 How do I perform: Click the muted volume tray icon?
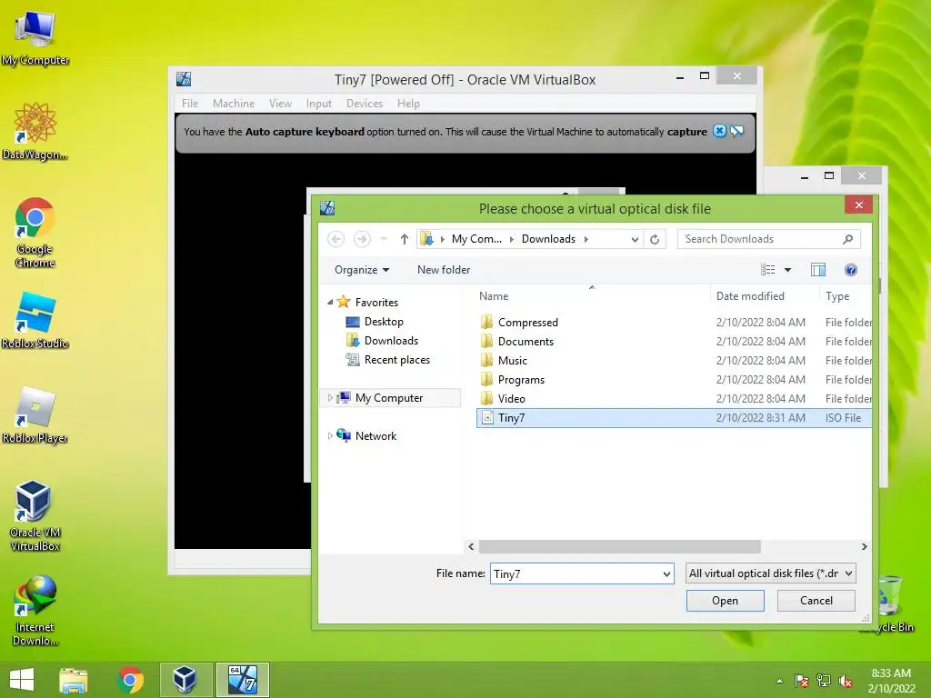846,681
